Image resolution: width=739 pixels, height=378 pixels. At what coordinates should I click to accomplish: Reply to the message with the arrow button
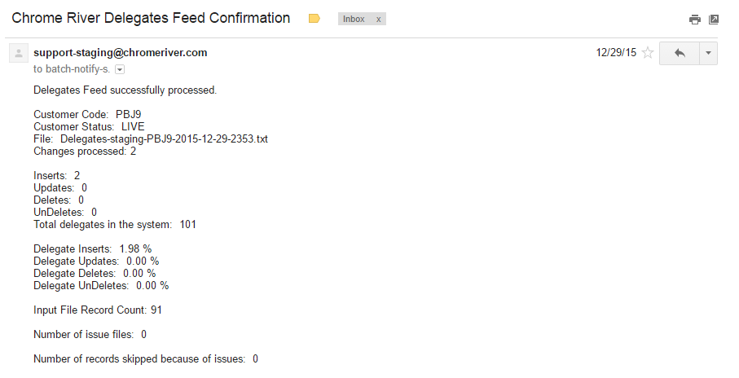click(680, 53)
